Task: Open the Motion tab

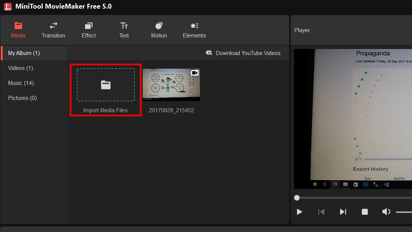Action: pyautogui.click(x=159, y=30)
